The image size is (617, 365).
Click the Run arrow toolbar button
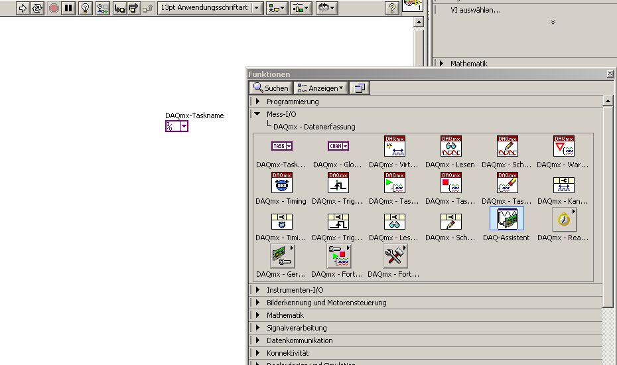tap(23, 8)
